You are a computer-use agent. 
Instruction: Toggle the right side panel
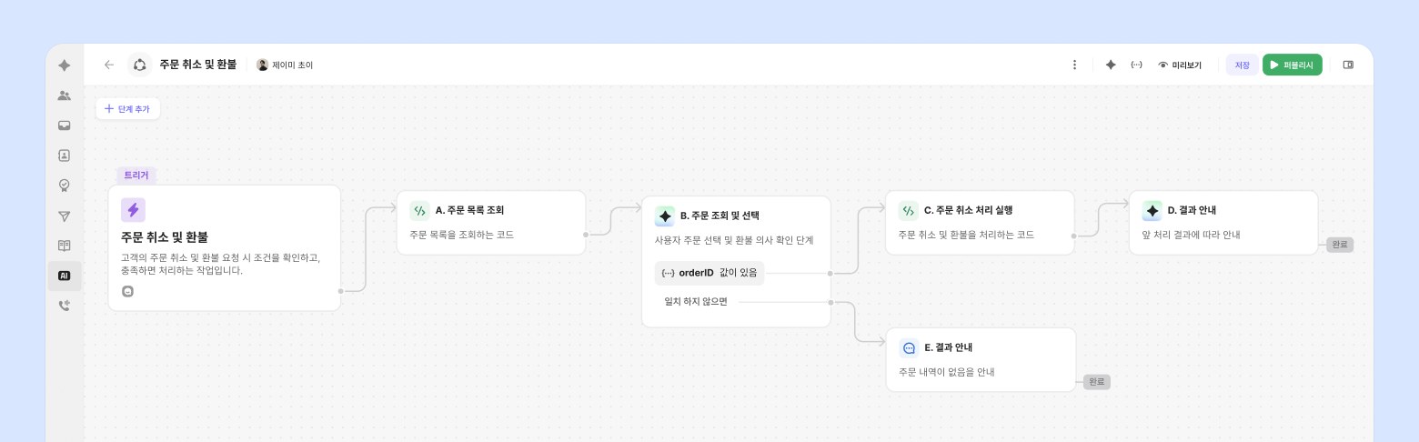pyautogui.click(x=1348, y=65)
